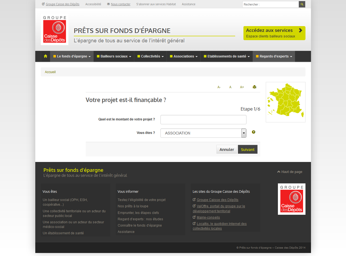Increase font size with A+ control
Screen dimensions: 346x256
click(x=242, y=87)
